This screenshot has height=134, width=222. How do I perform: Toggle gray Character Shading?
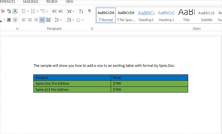point(9,20)
